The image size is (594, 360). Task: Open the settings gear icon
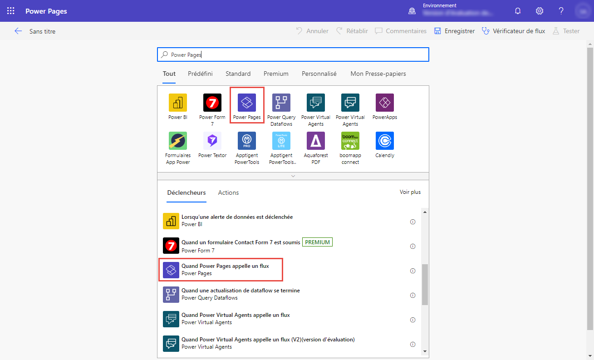(x=539, y=10)
